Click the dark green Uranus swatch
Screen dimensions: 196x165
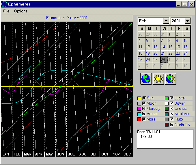[167, 109]
